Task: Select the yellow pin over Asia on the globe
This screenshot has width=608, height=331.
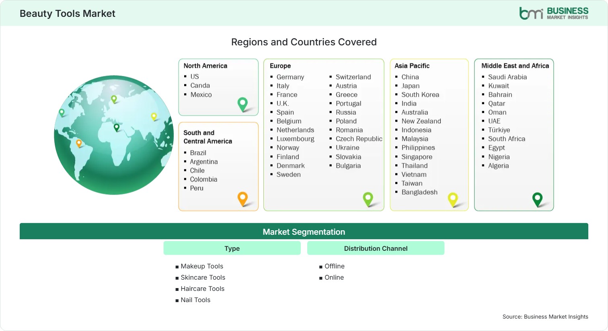Action: (154, 117)
